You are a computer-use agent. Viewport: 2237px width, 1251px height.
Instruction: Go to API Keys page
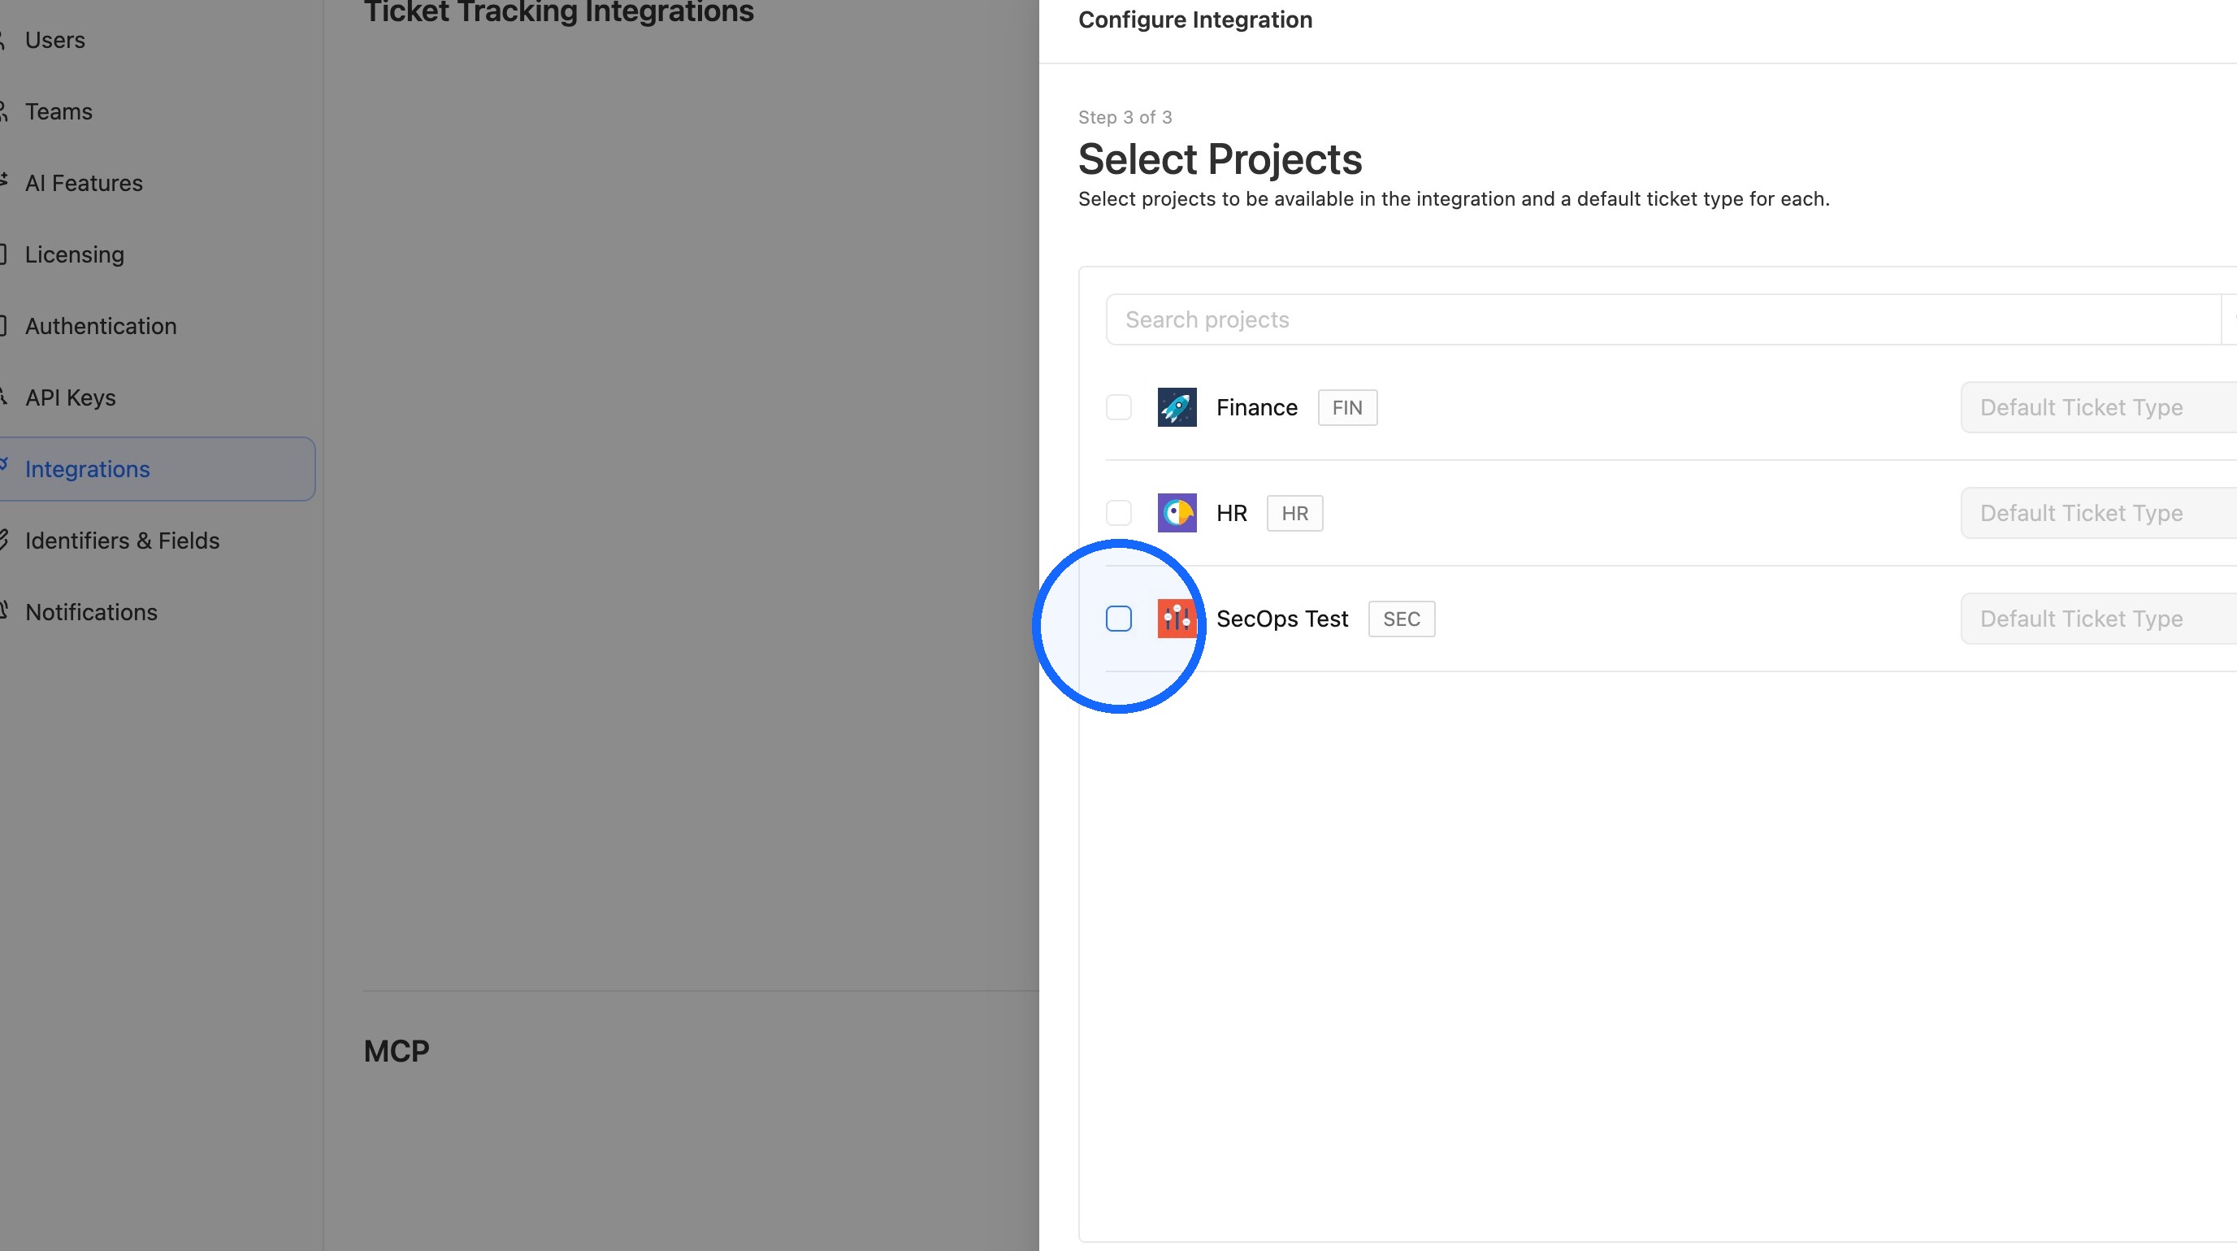point(71,397)
